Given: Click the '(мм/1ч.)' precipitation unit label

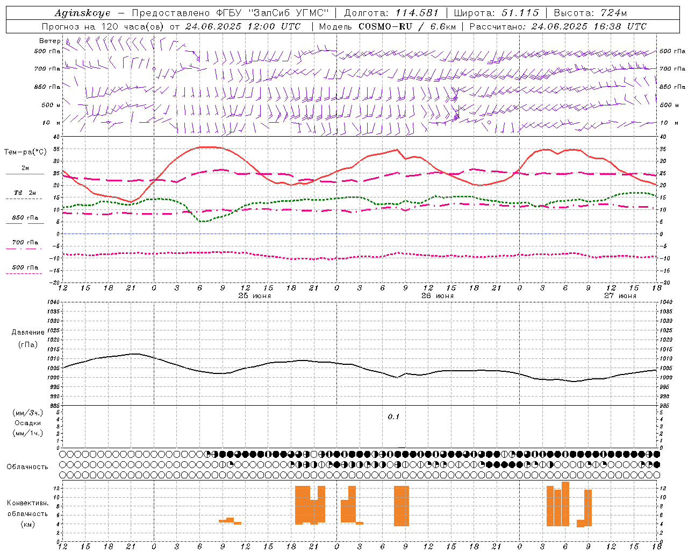Looking at the screenshot, I should pos(28,433).
